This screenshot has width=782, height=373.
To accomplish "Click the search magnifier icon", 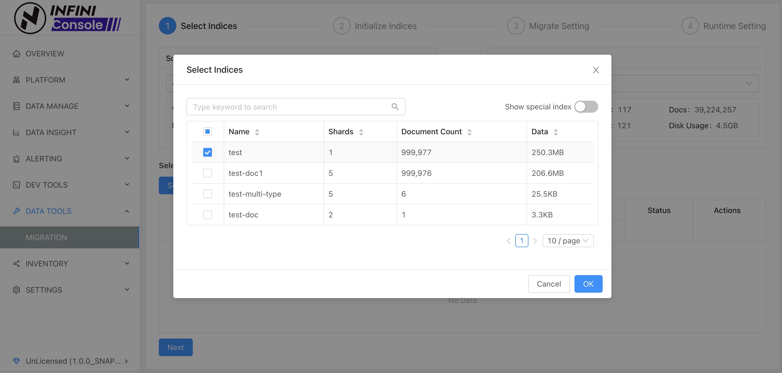I will [395, 106].
